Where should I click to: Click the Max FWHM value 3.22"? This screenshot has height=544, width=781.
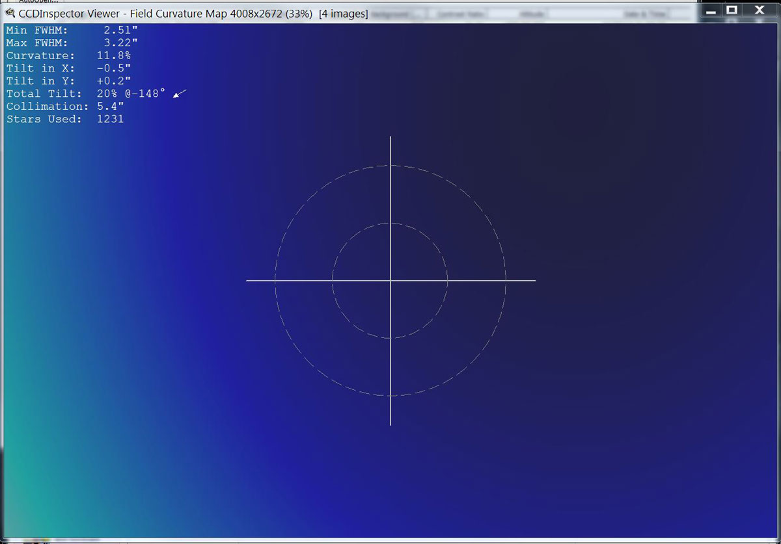[x=120, y=43]
